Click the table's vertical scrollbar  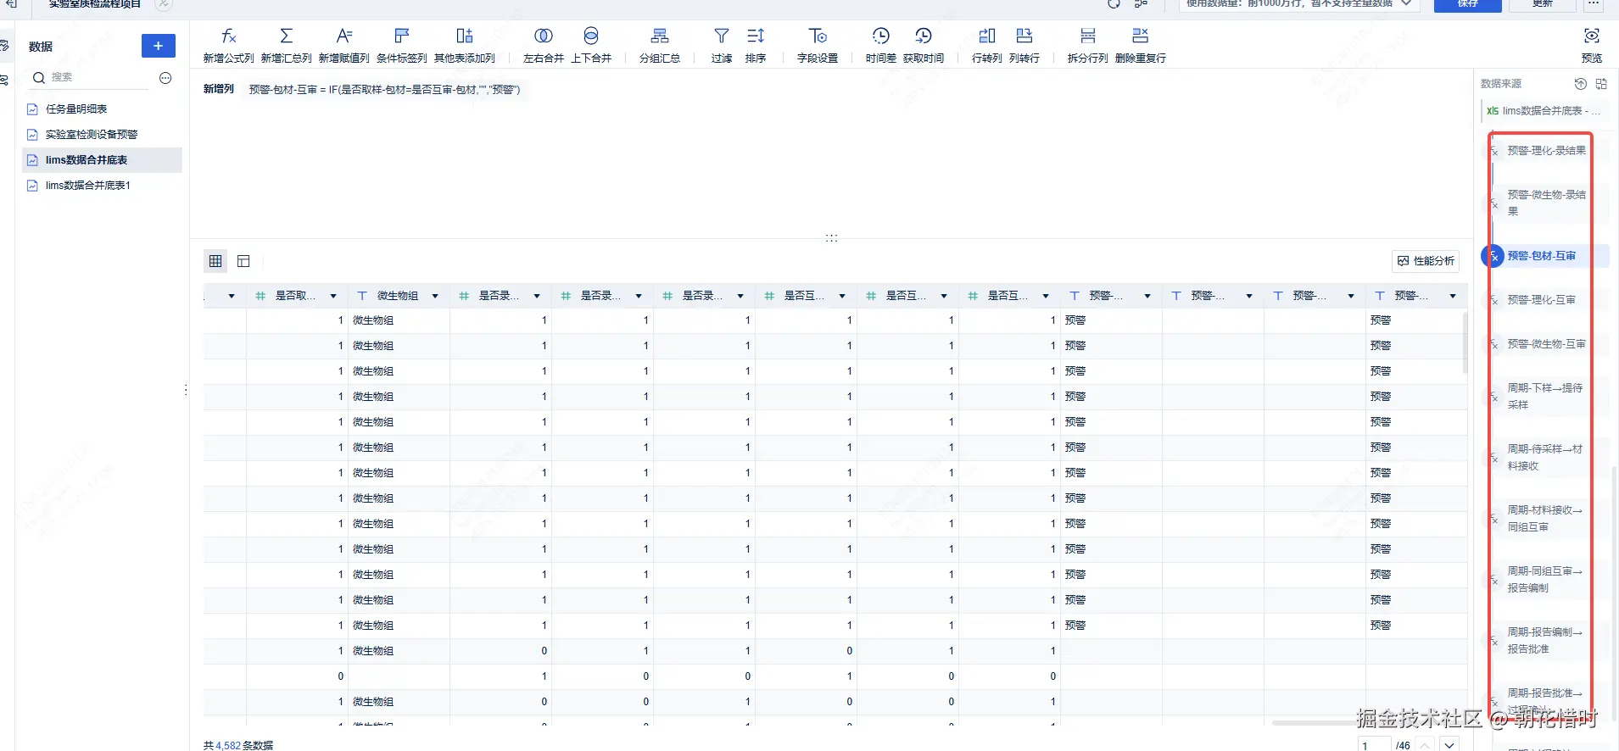(1465, 343)
